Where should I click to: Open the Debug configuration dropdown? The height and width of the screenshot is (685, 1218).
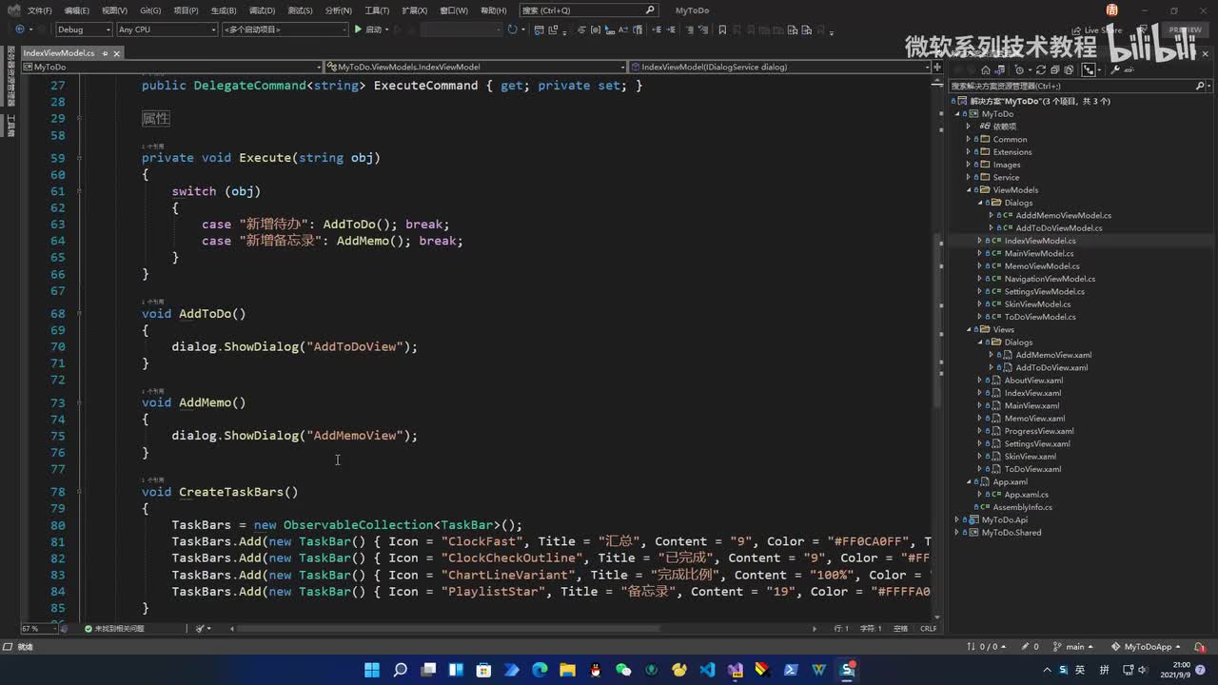click(84, 29)
